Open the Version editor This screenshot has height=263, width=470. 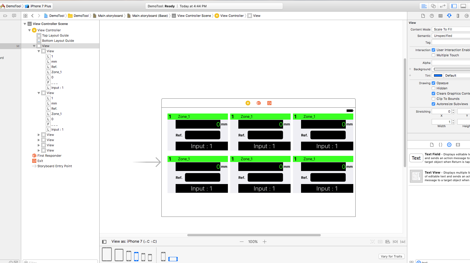(442, 6)
